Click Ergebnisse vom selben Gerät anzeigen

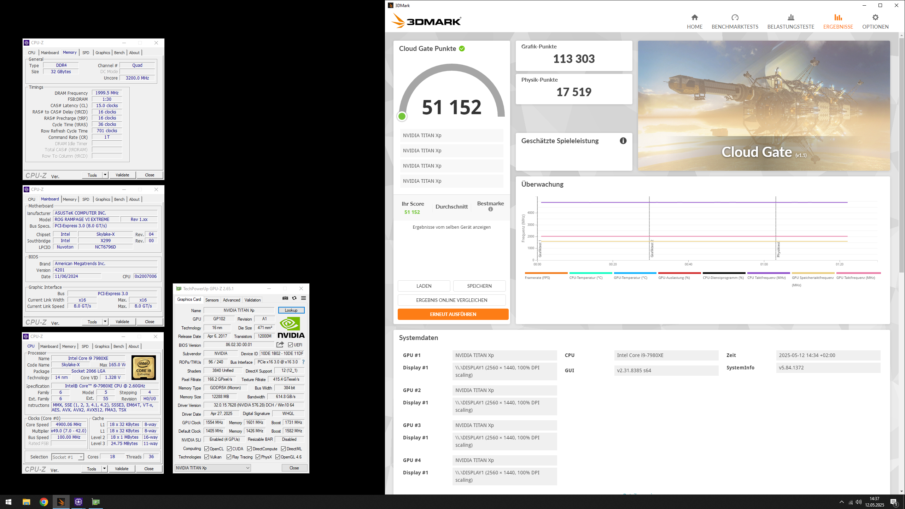451,227
